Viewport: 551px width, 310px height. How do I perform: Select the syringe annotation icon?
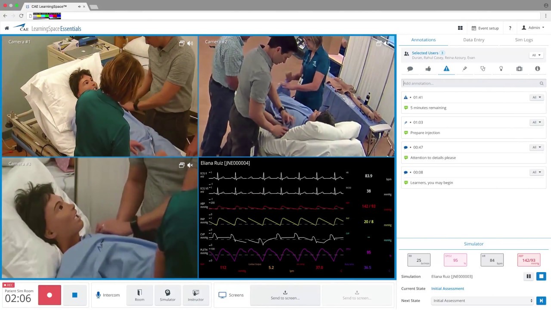click(464, 68)
